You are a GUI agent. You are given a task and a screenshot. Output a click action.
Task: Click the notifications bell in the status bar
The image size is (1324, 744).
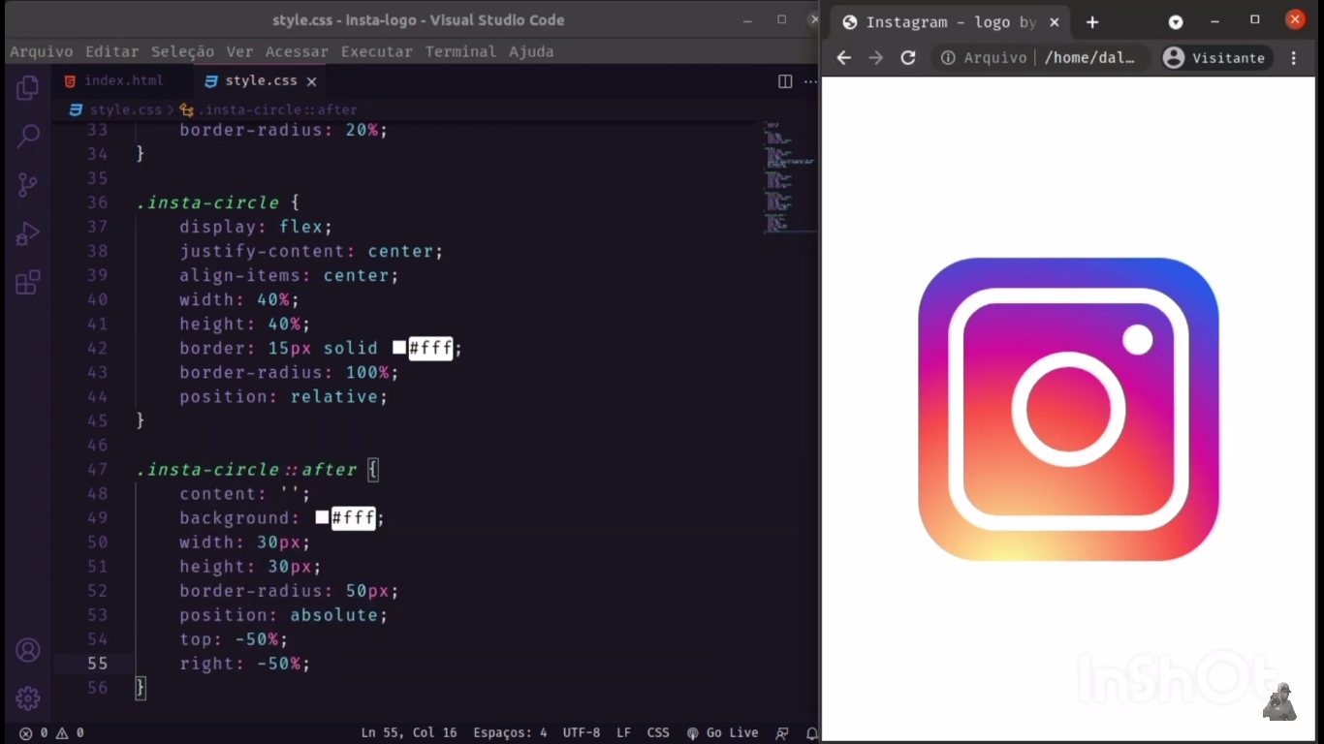pos(812,733)
